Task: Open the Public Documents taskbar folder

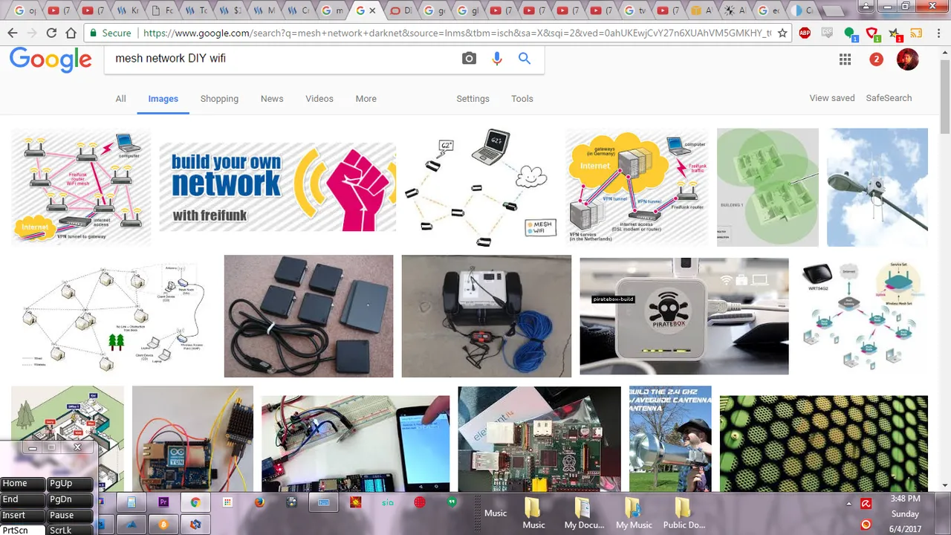Action: (684, 513)
